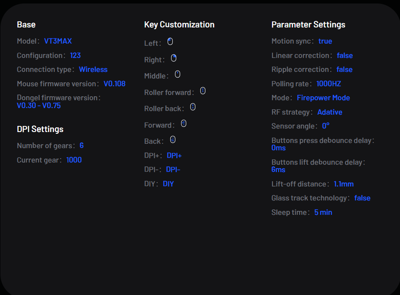Click the VT3MAX model name
This screenshot has width=400, height=295.
pyautogui.click(x=58, y=41)
